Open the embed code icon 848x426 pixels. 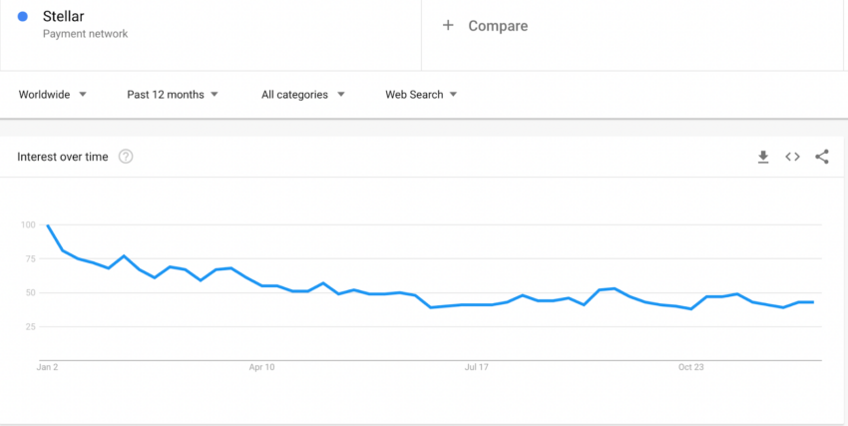(792, 157)
